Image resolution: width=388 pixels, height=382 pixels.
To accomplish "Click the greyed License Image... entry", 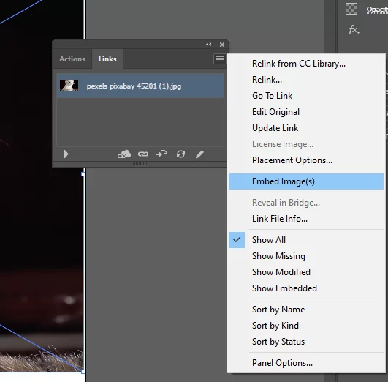I will click(x=306, y=144).
